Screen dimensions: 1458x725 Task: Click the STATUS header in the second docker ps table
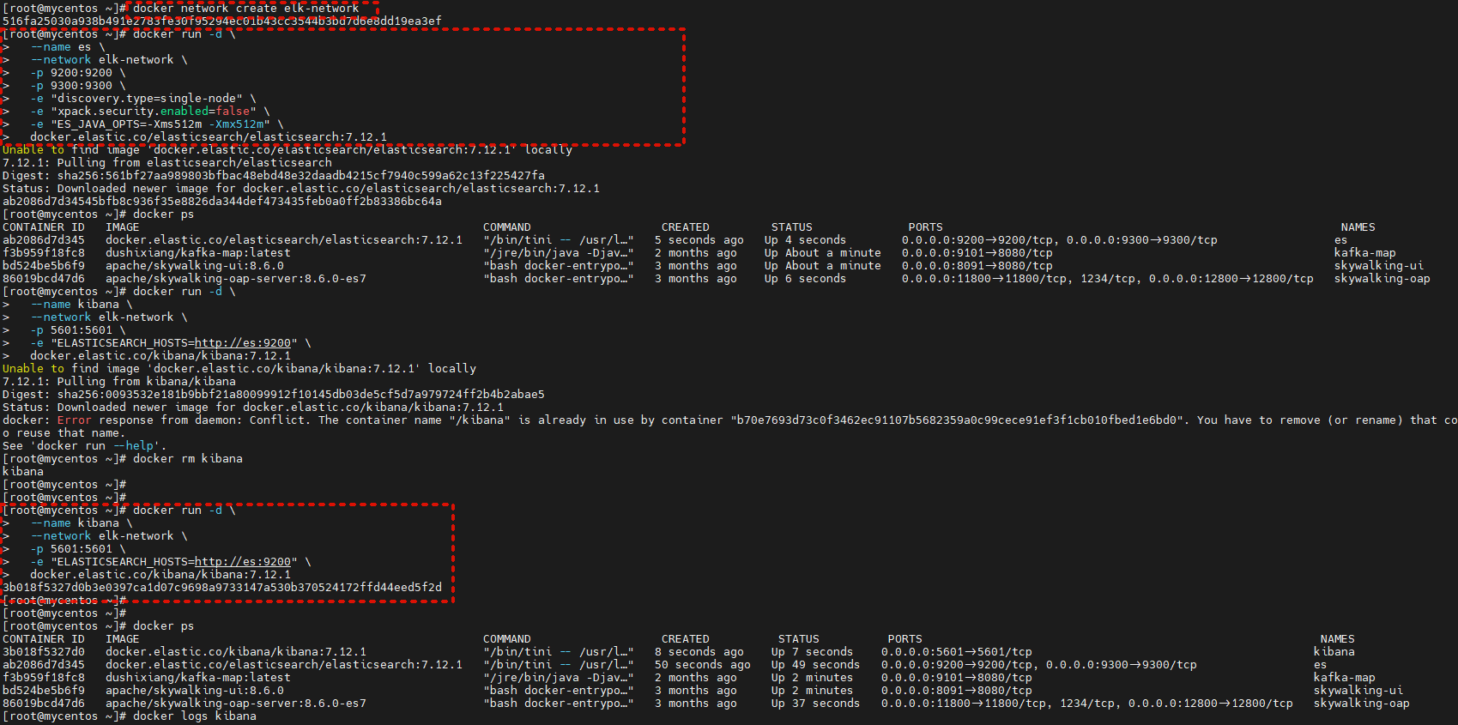point(798,639)
